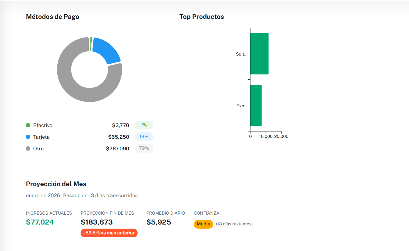Toggle the Efectivo series via its legend entry
This screenshot has width=409, height=251.
click(42, 125)
